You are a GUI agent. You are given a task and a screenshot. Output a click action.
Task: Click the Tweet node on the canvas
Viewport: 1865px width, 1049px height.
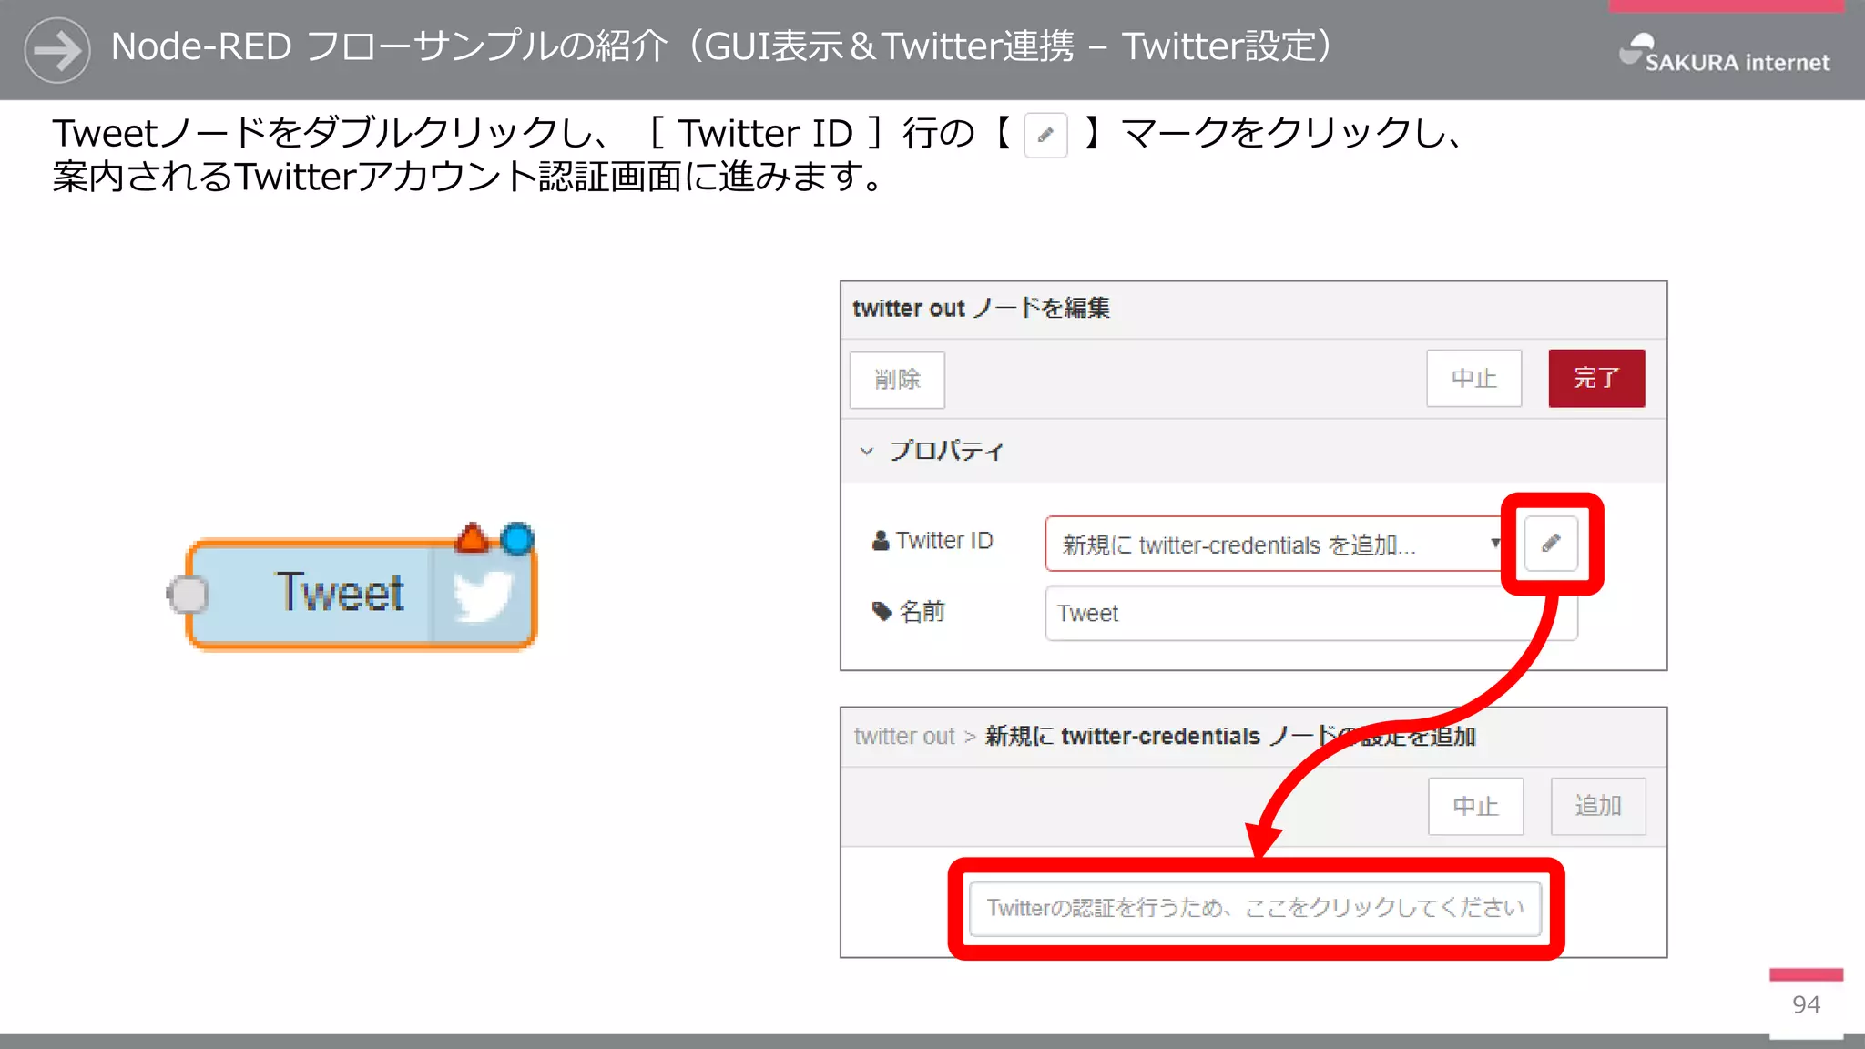pos(362,594)
